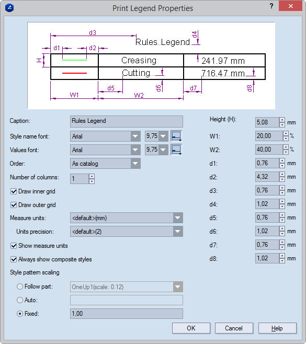
Task: Uncheck Draw inner grid
Action: point(14,191)
